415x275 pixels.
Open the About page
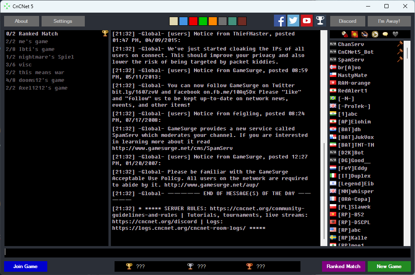[22, 21]
